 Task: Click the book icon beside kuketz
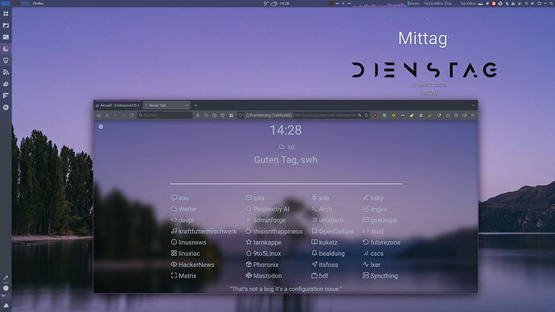(x=314, y=242)
